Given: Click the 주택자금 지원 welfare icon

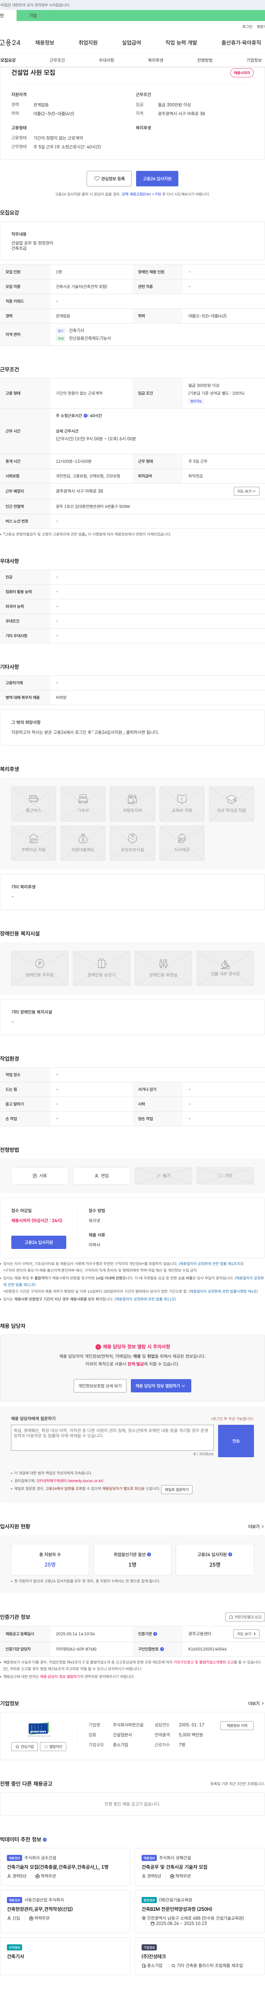Looking at the screenshot, I should [33, 843].
